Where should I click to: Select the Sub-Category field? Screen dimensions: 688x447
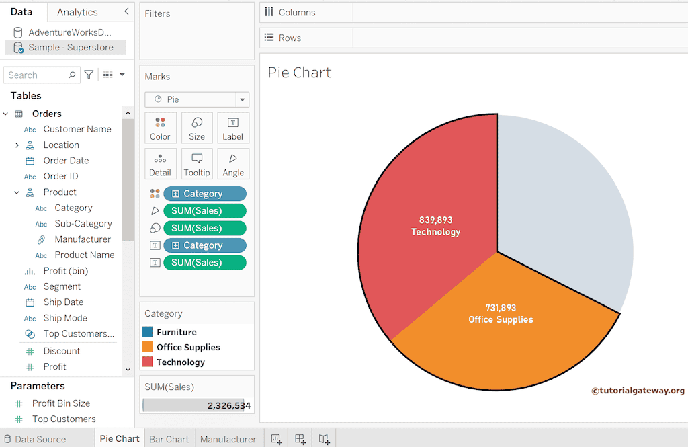[x=83, y=224]
